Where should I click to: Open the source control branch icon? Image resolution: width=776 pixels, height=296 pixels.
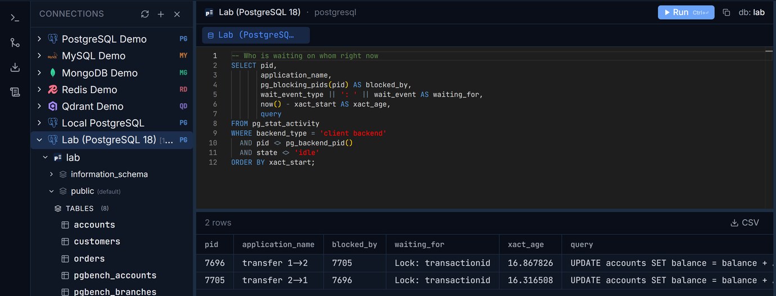15,43
